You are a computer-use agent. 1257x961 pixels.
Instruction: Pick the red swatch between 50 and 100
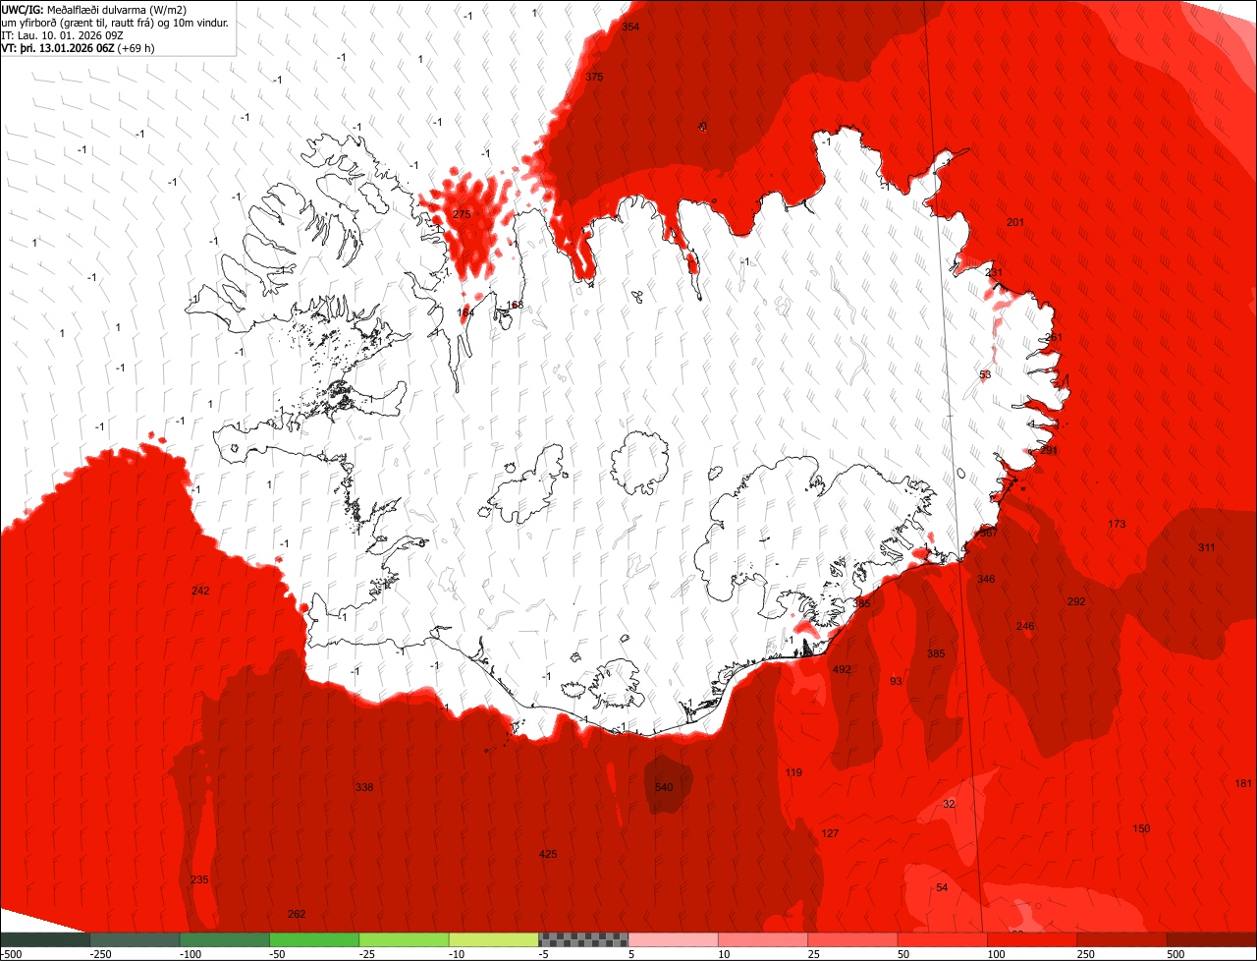coord(943,939)
